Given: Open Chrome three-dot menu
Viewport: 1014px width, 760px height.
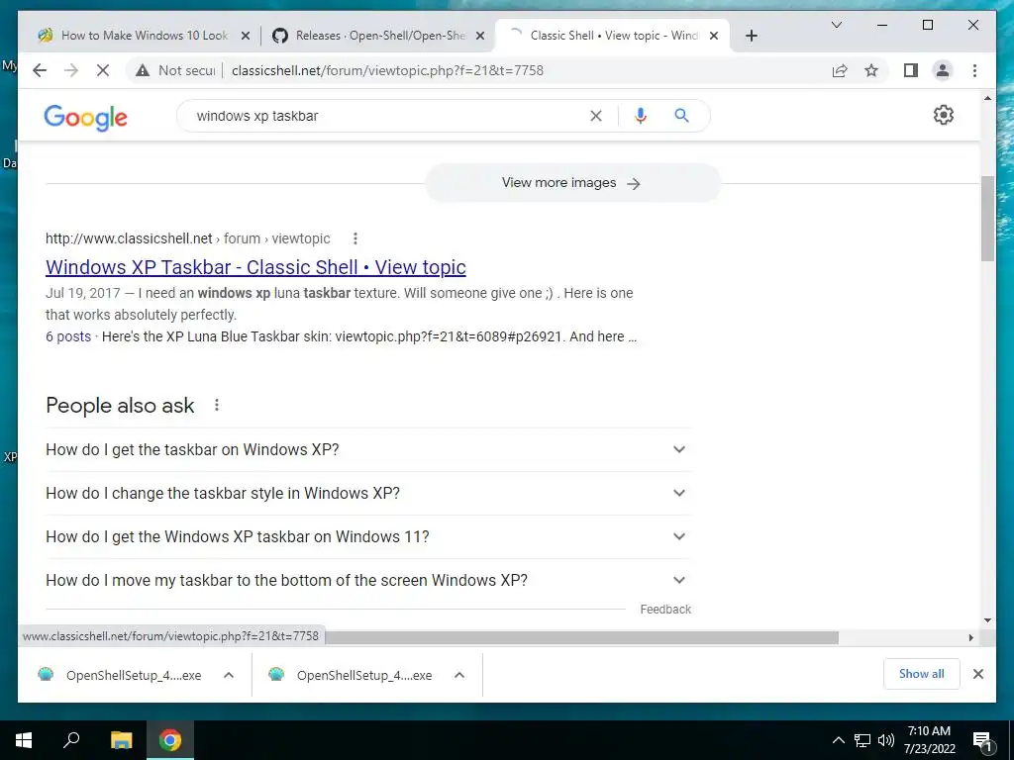Looking at the screenshot, I should pos(974,70).
